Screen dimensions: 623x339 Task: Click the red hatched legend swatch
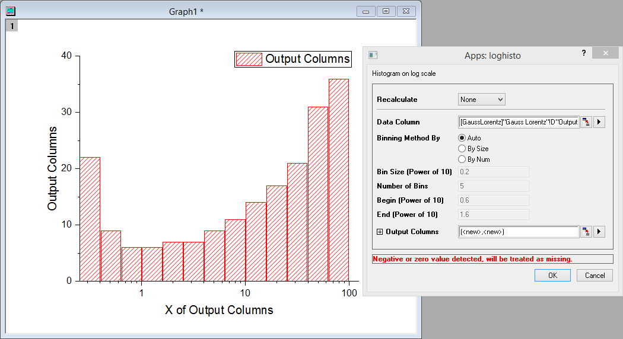249,59
